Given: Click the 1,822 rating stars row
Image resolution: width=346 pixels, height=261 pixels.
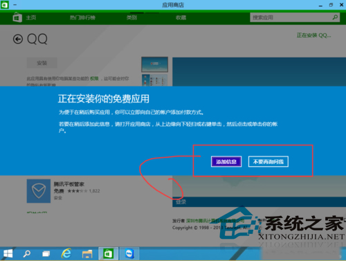Looking at the screenshot, I should (x=84, y=191).
